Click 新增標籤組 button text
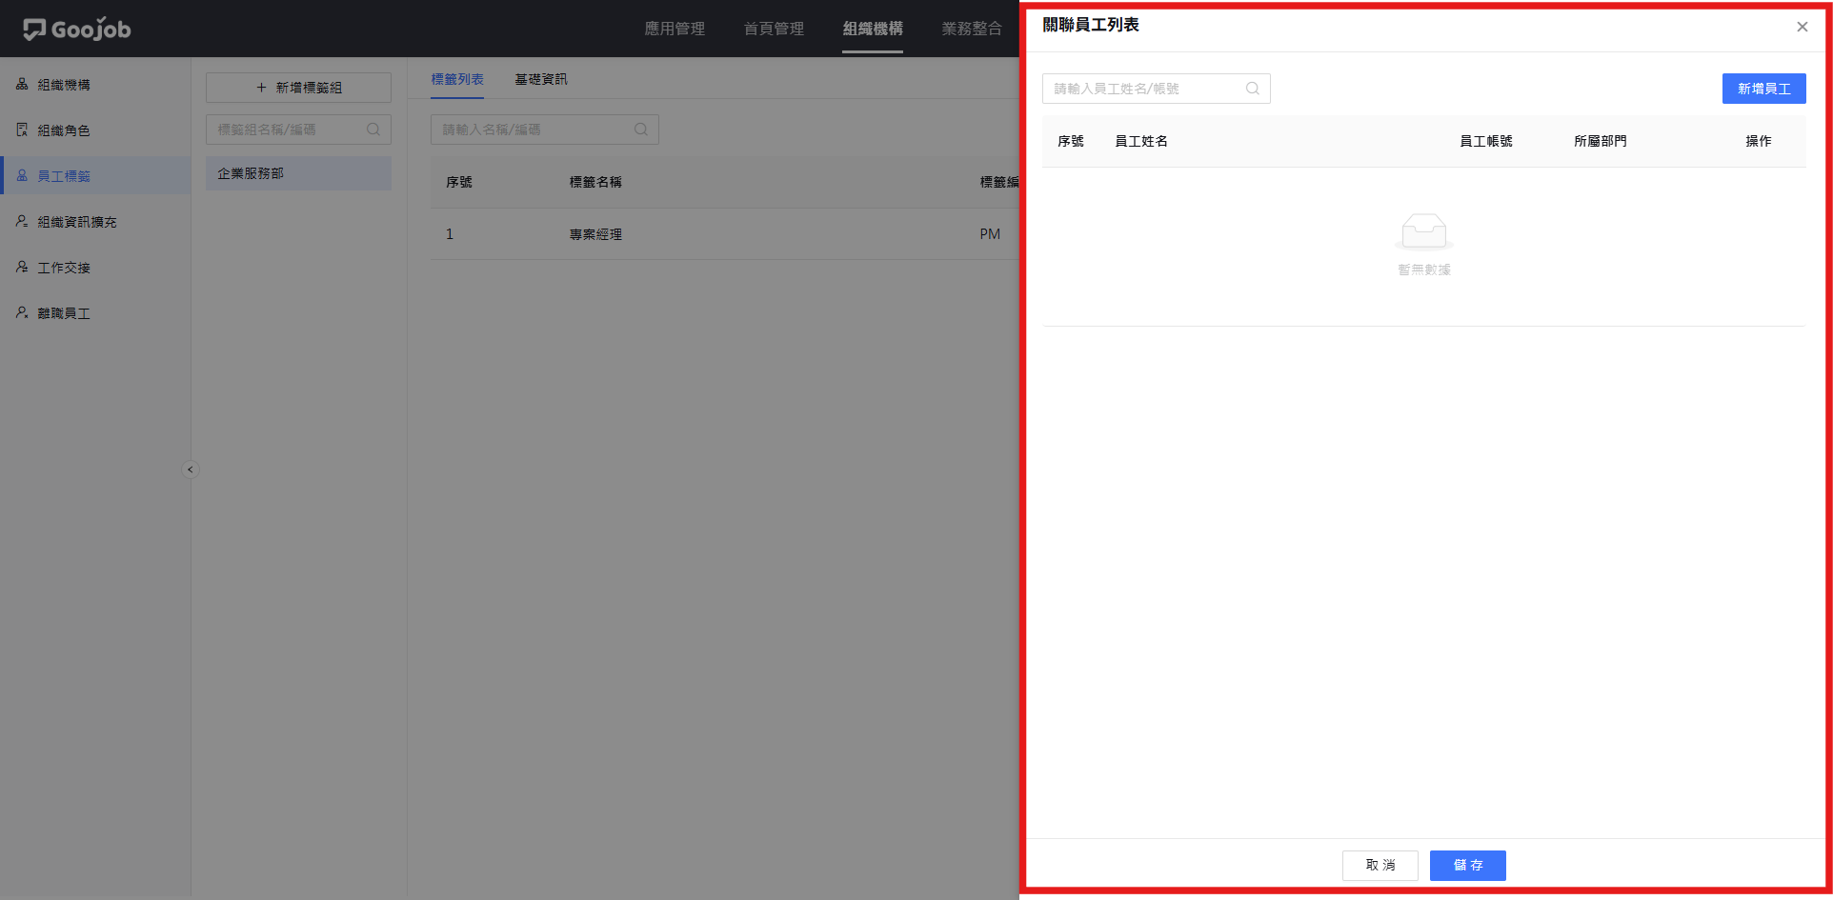The width and height of the screenshot is (1833, 900). click(x=309, y=88)
